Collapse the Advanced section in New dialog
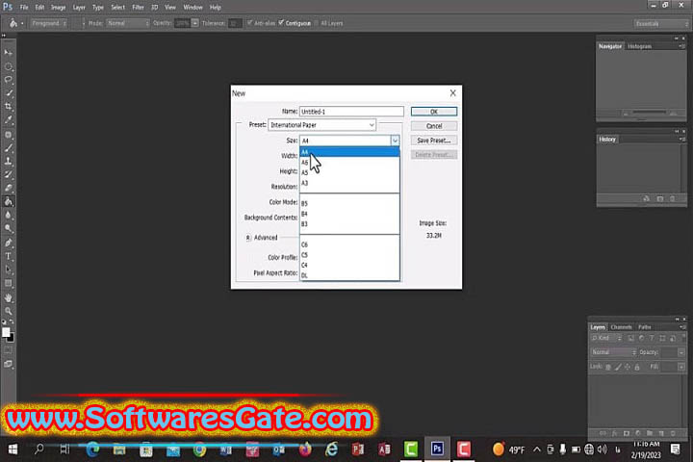Viewport: 693px width, 462px height. (x=248, y=238)
